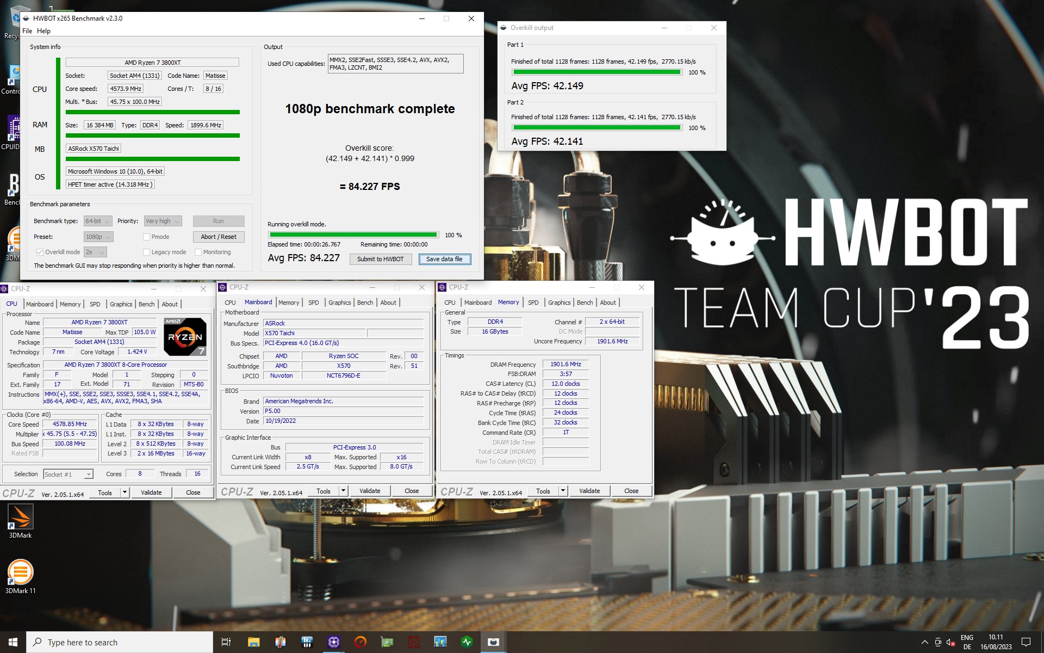Screen dimensions: 1044x653
Task: Click Abort / Reset button
Action: 219,237
